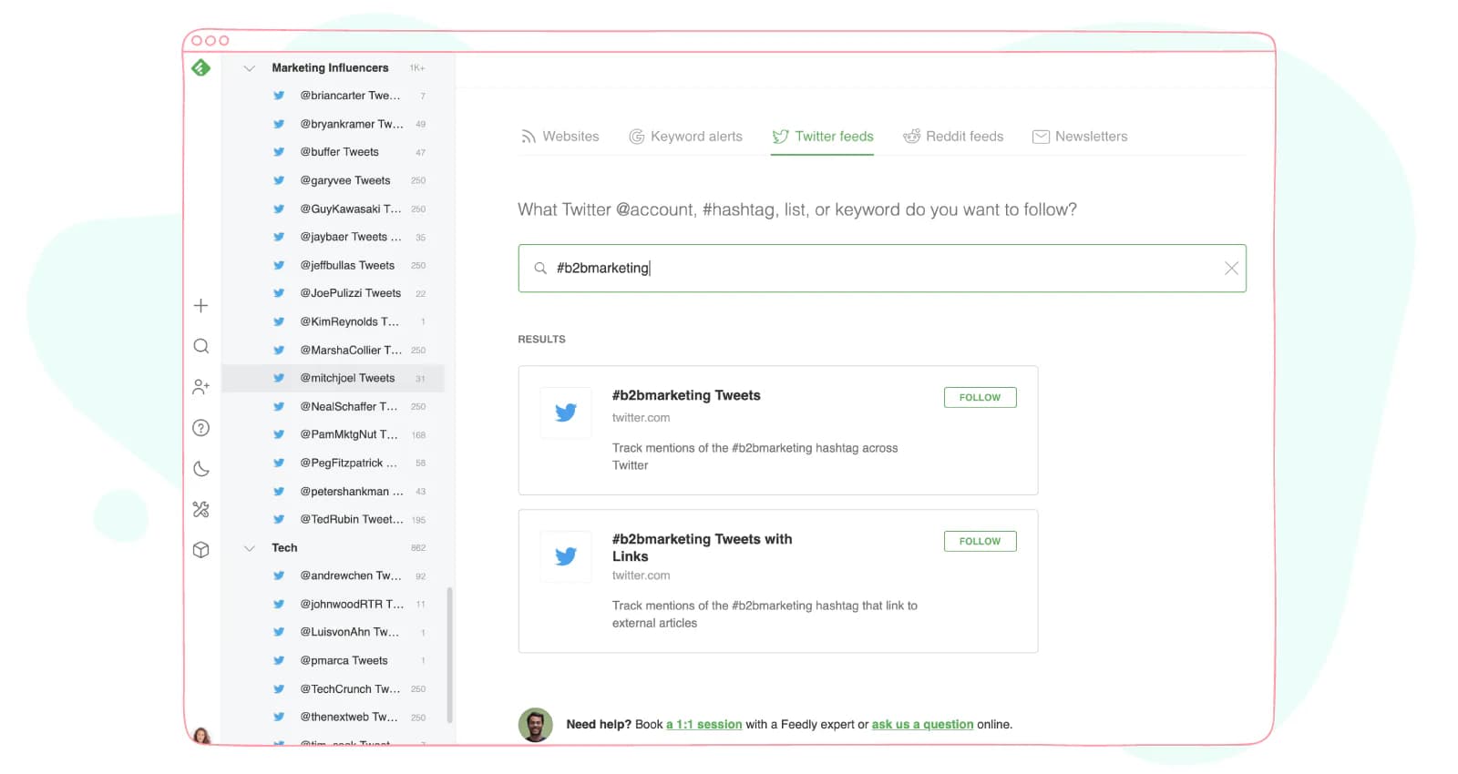Open the #b2bmarketing Tweets result title
This screenshot has width=1458, height=774.
pyautogui.click(x=686, y=395)
